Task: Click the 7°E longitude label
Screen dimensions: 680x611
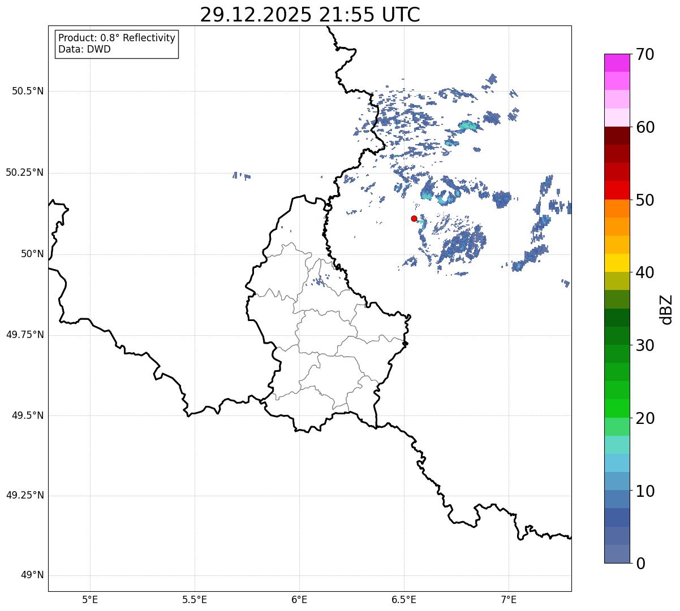Action: click(x=509, y=599)
